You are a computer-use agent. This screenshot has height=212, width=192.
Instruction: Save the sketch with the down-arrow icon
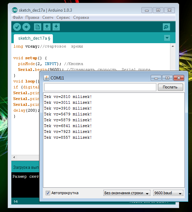tap(56, 27)
